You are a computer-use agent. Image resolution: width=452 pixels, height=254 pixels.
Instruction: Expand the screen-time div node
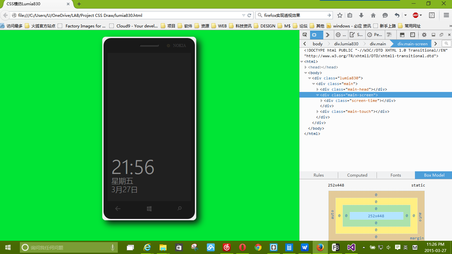coord(322,101)
